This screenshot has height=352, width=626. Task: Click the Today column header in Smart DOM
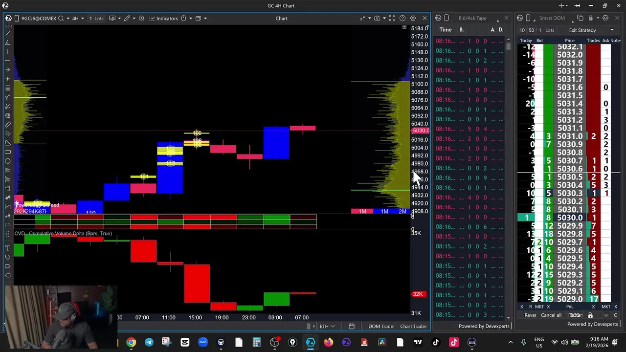[526, 41]
